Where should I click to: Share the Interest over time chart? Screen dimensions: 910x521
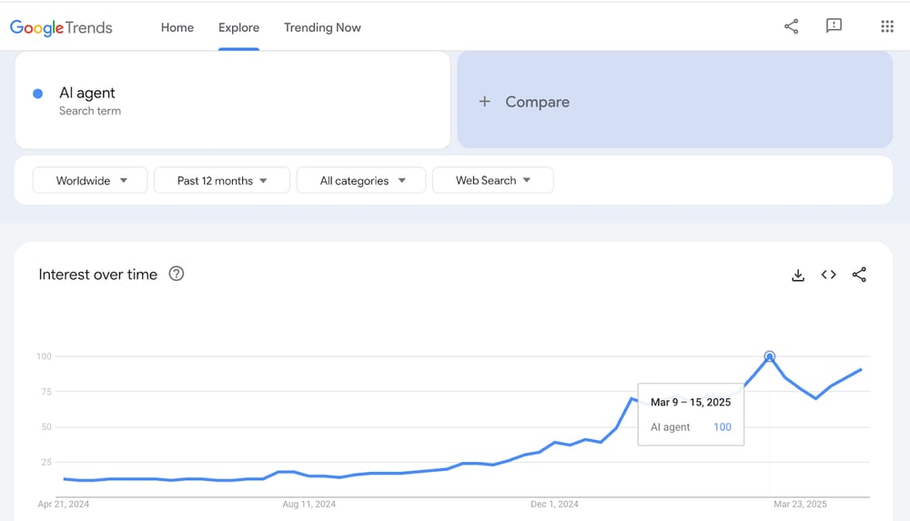tap(859, 275)
